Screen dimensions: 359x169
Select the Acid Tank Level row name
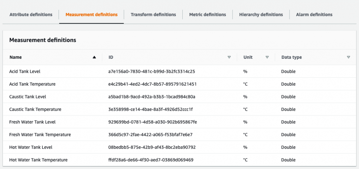25,71
